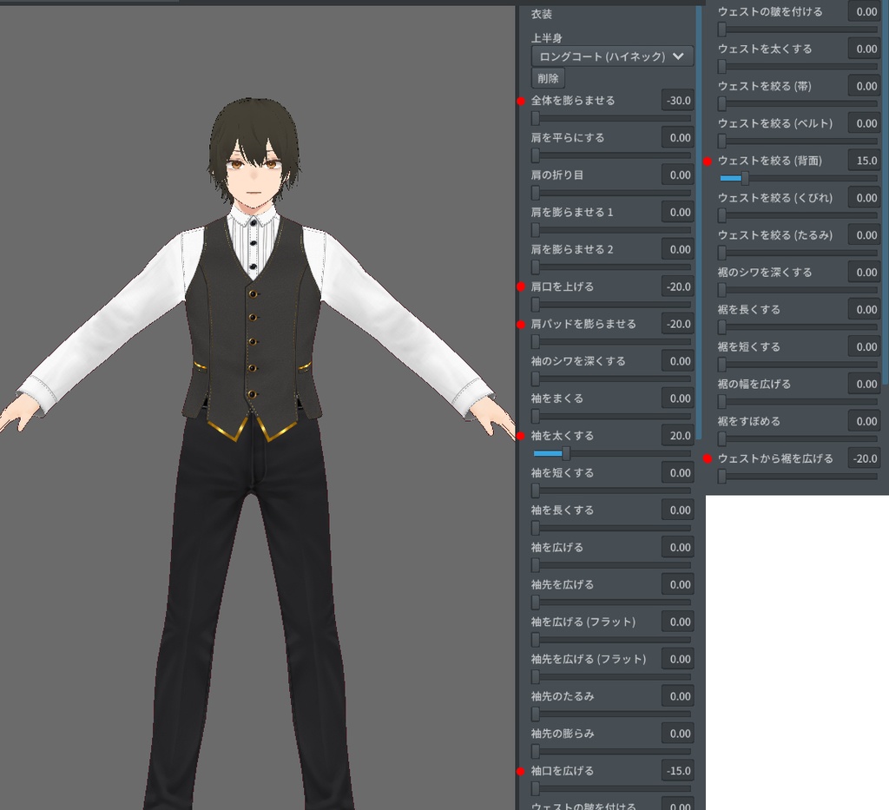Click the 肩の折り目 slider
889x810 pixels.
coord(611,193)
